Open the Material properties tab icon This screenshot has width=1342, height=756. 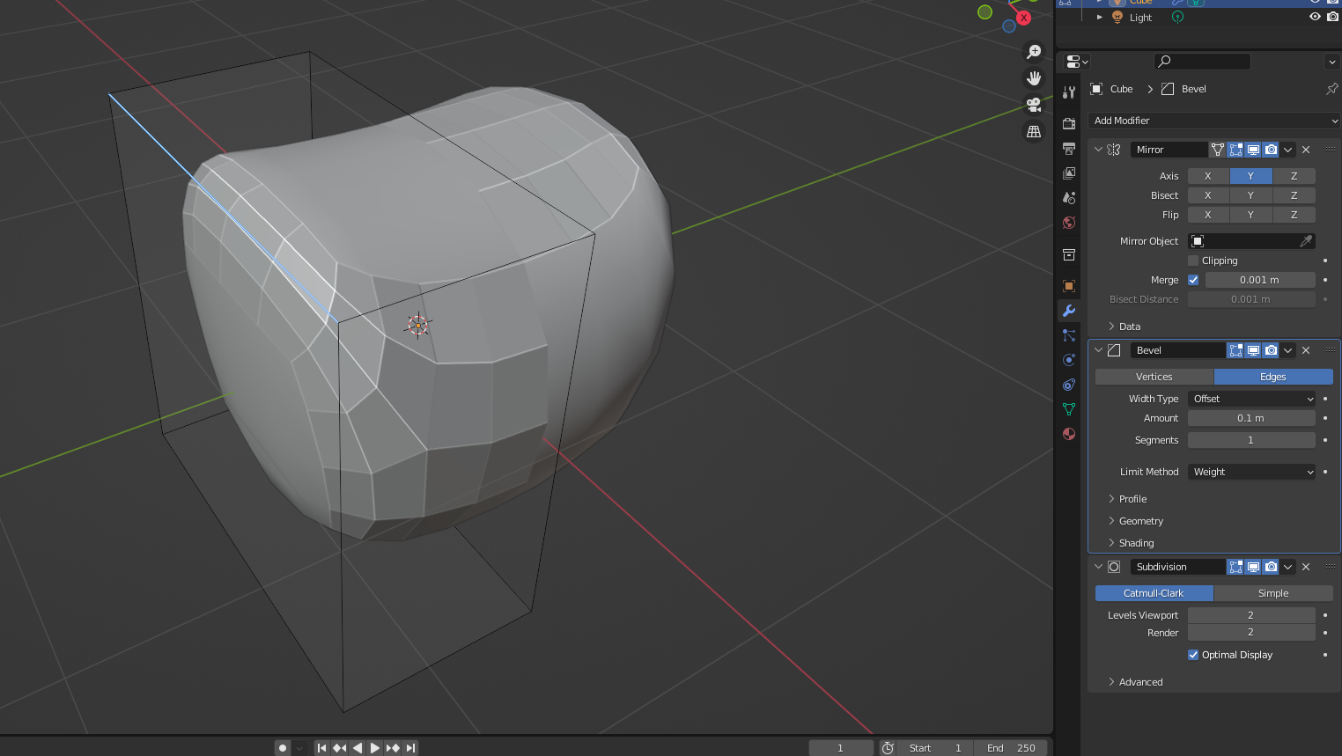coord(1069,434)
